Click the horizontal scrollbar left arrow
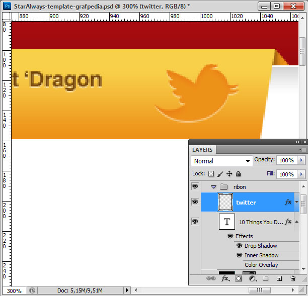308x296 pixels. [x=136, y=290]
